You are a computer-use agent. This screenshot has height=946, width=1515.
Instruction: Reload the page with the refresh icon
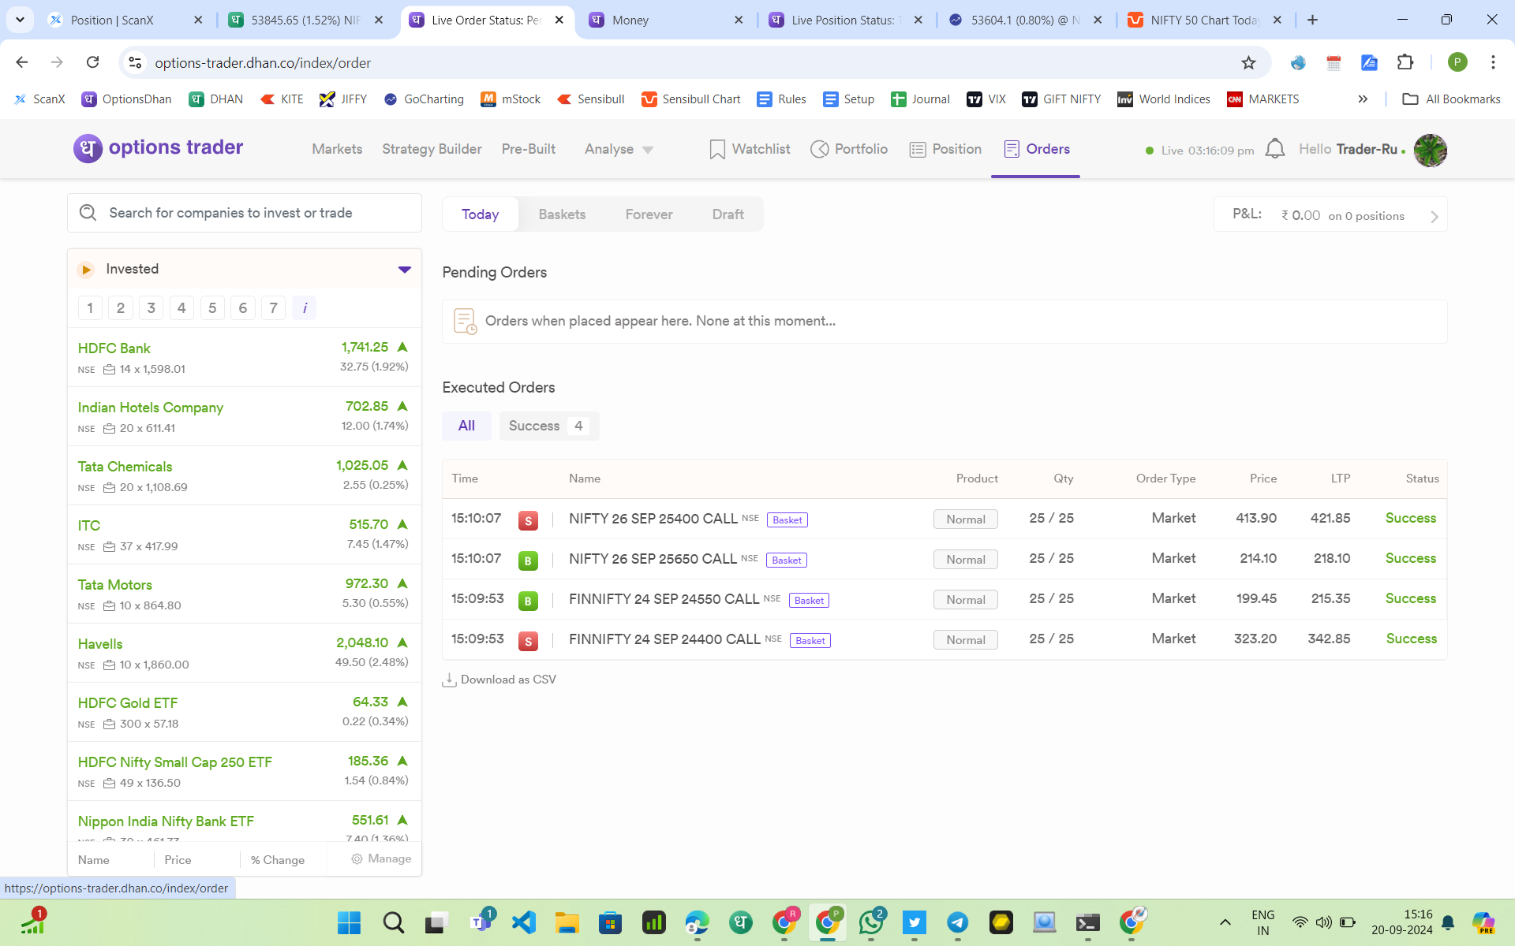coord(92,62)
